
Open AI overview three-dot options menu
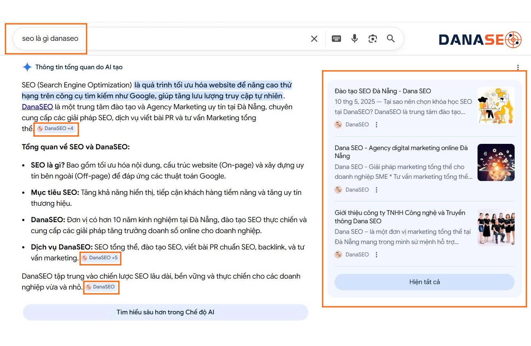tap(518, 67)
